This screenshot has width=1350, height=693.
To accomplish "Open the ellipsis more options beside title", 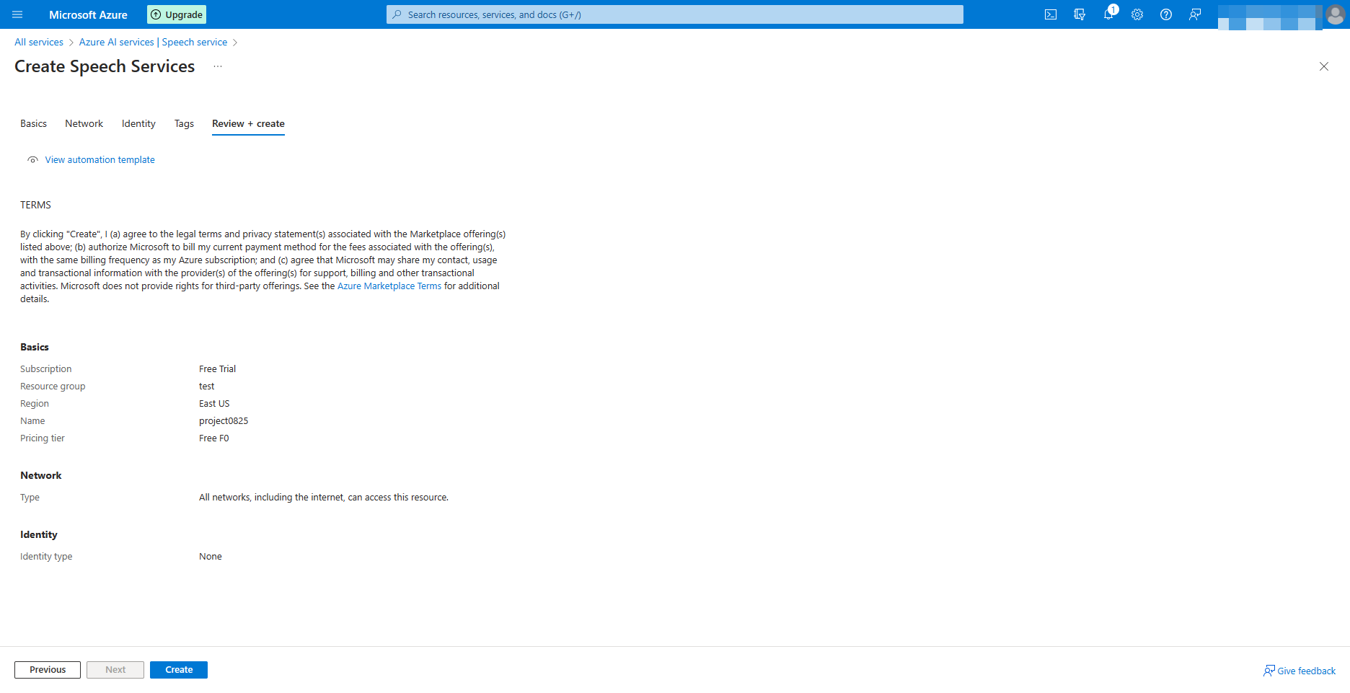I will coord(218,66).
